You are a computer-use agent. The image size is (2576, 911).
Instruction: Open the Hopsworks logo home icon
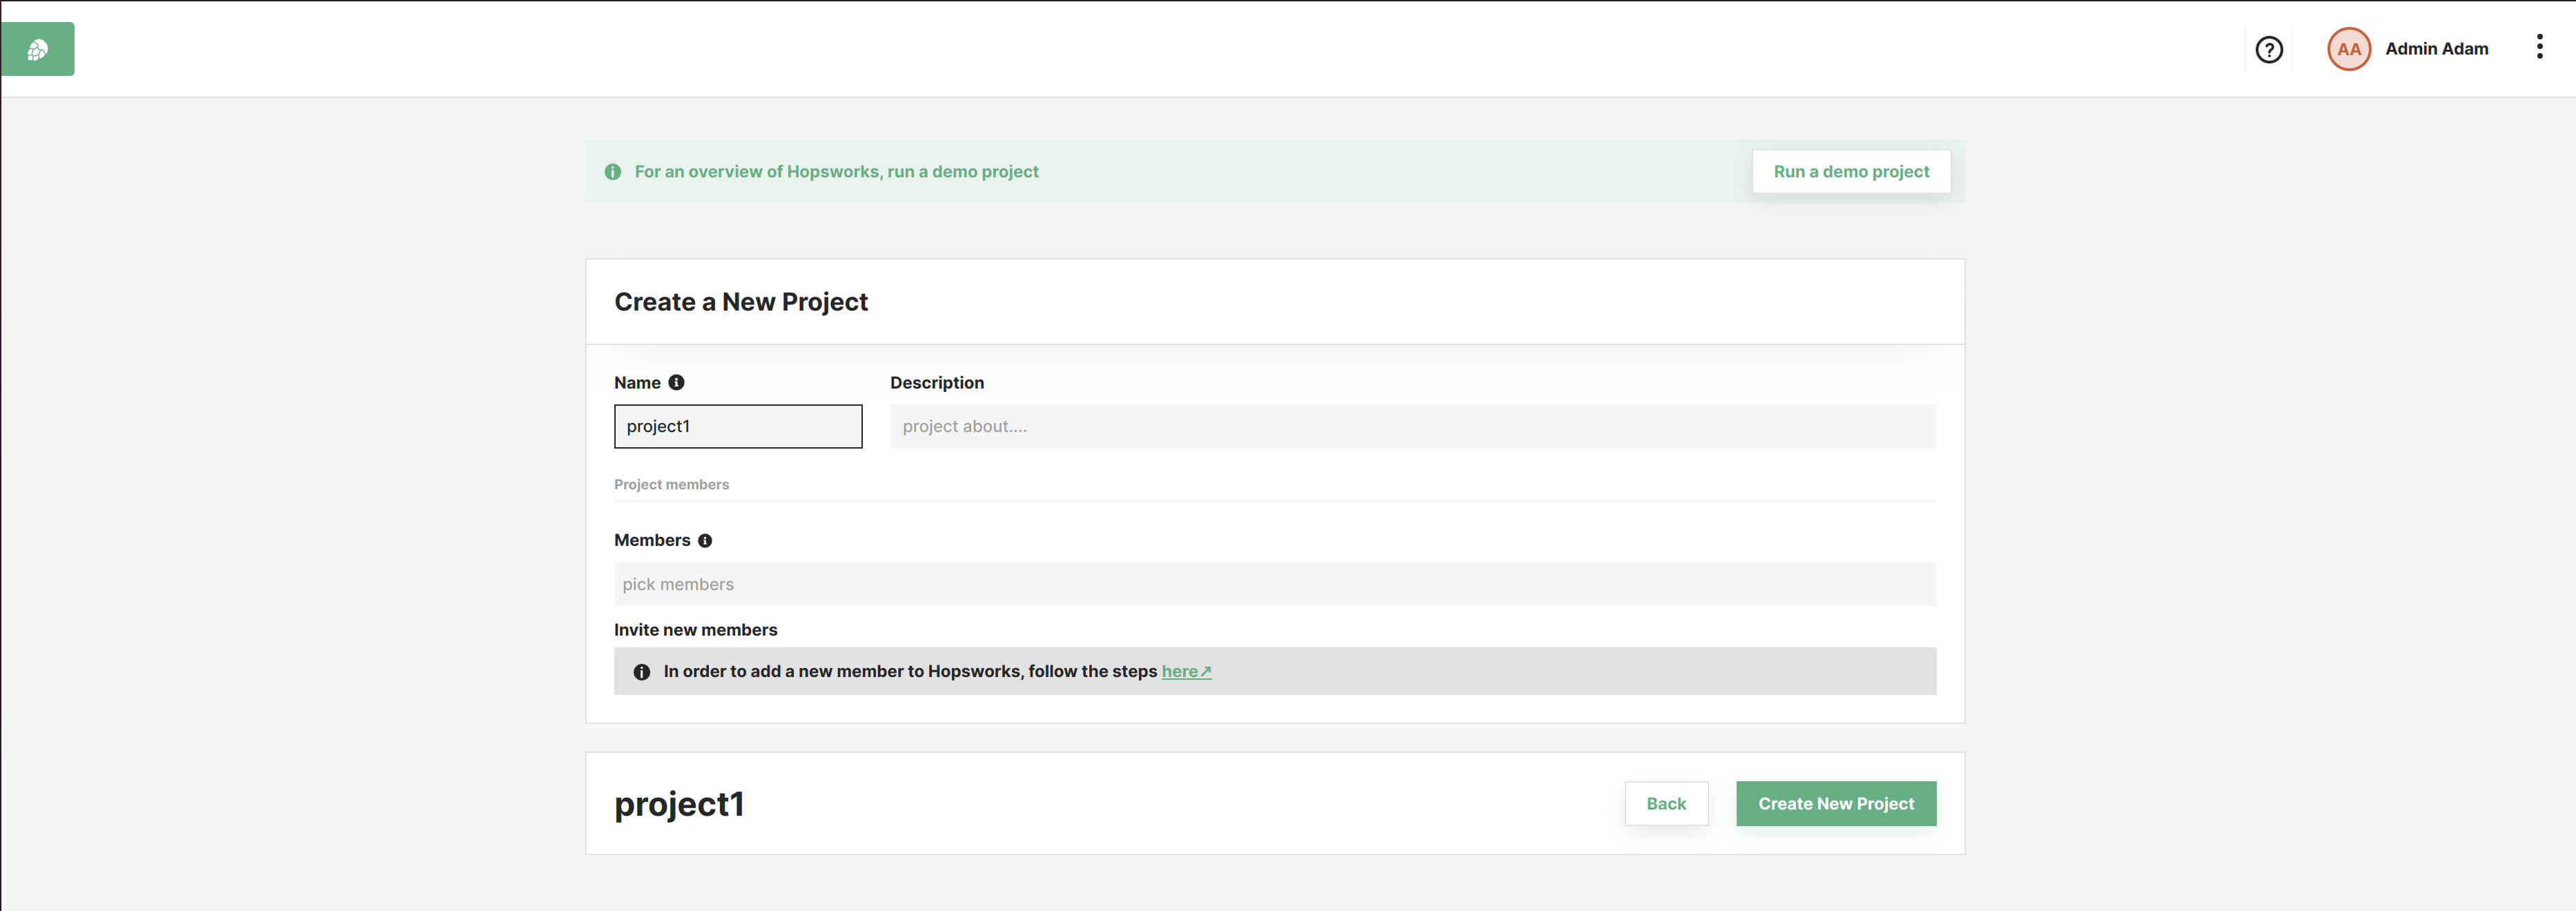(37, 49)
